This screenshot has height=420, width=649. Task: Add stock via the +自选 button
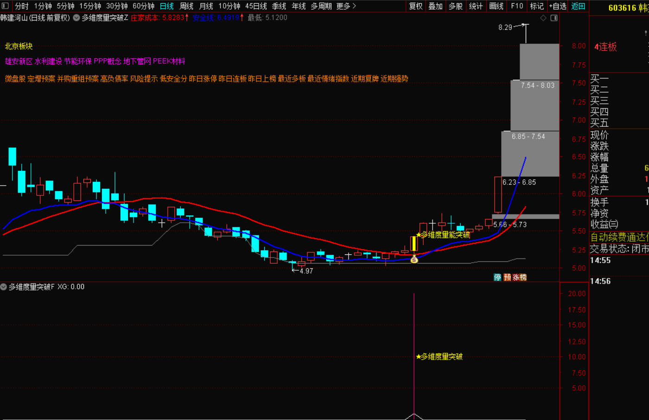[557, 6]
